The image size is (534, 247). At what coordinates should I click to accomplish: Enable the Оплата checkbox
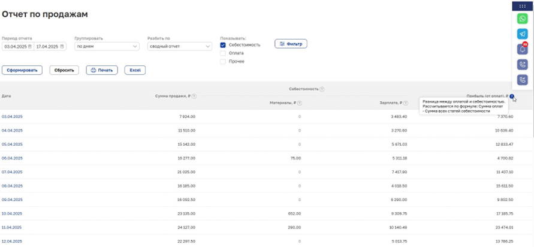coord(223,53)
